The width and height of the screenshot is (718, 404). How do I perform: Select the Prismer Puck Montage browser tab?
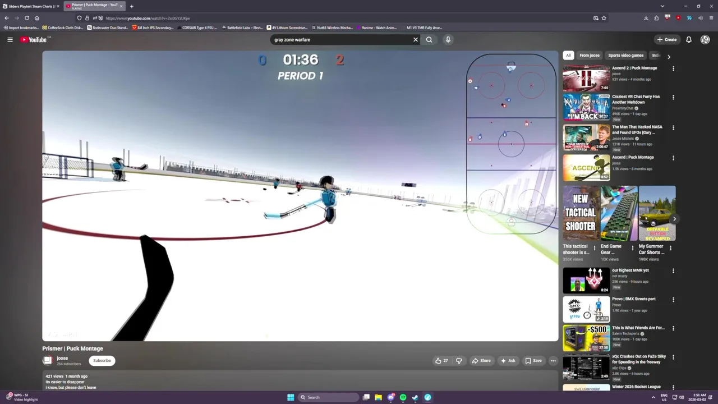94,6
